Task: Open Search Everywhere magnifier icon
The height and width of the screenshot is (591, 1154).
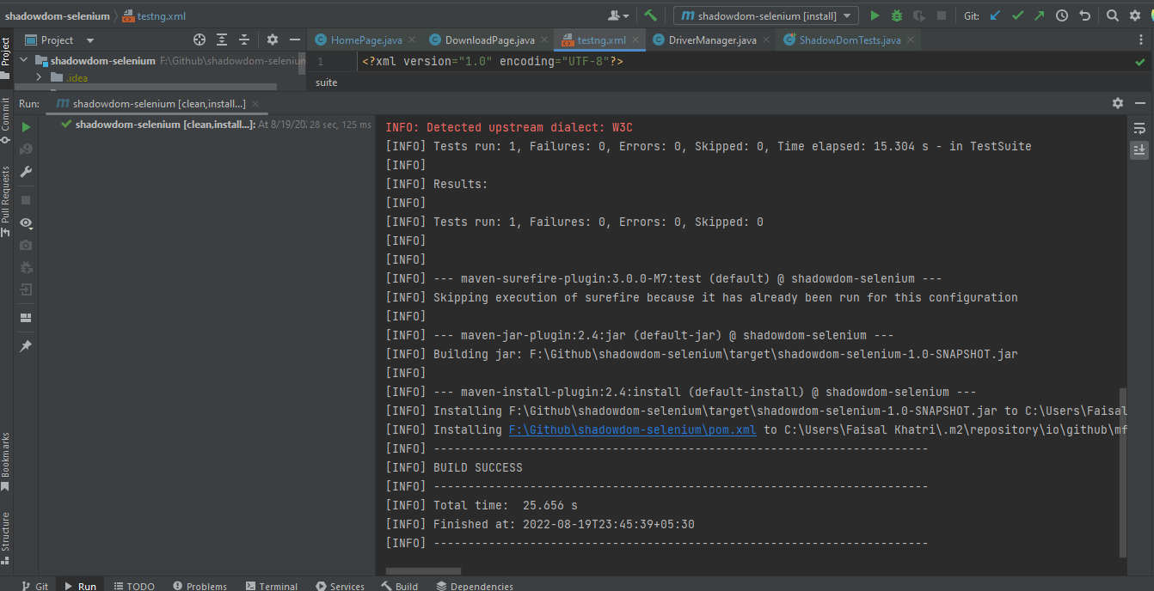Action: (x=1112, y=15)
